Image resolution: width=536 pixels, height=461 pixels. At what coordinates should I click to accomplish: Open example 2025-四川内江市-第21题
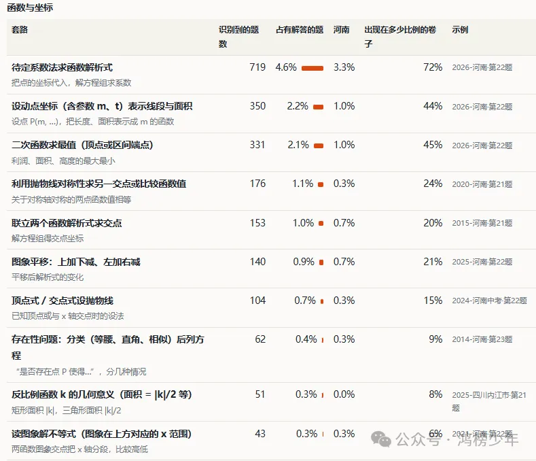(489, 401)
